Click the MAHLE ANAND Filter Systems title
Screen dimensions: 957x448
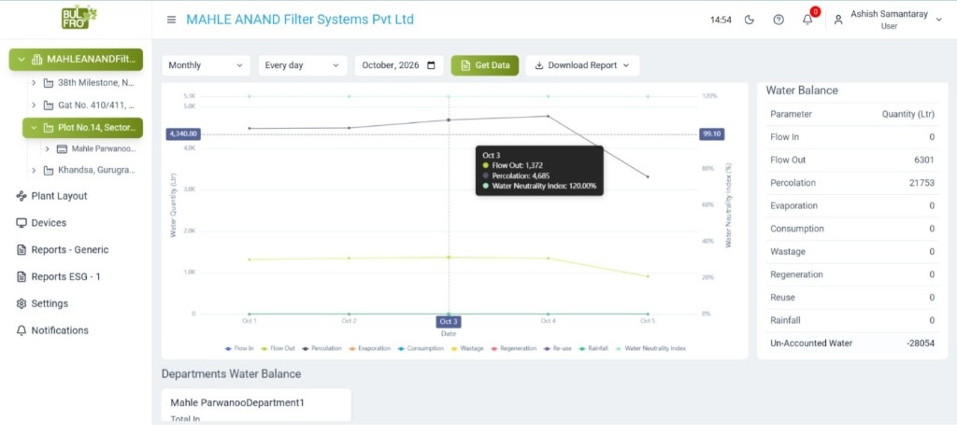[x=300, y=20]
